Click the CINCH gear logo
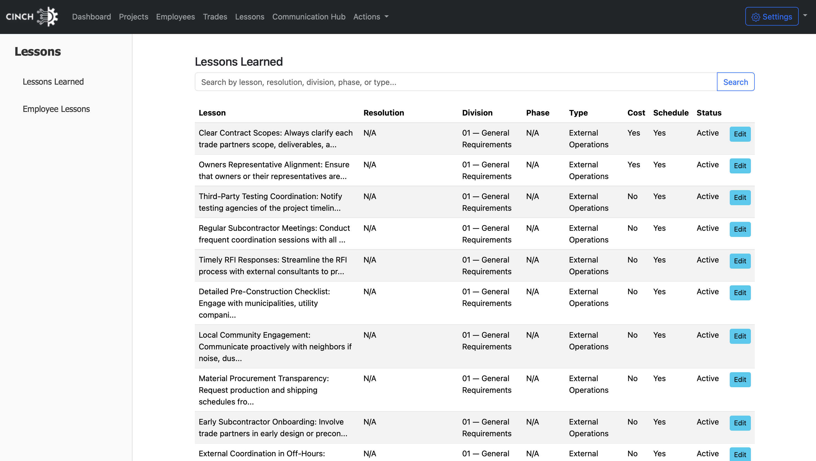Viewport: 816px width, 461px height. coord(32,16)
